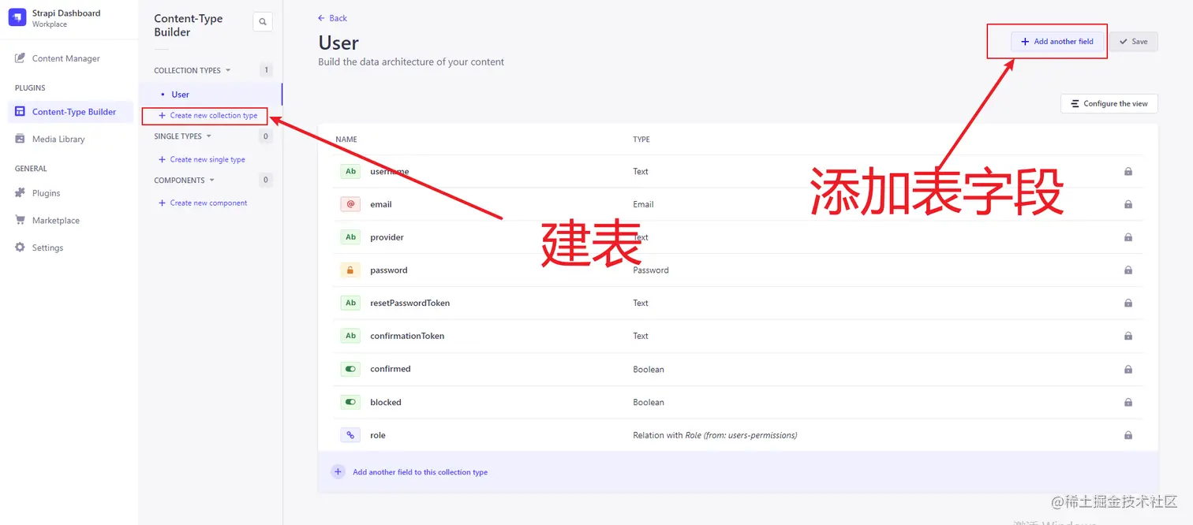Click the Strapi Dashboard Workplace title

pyautogui.click(x=66, y=17)
